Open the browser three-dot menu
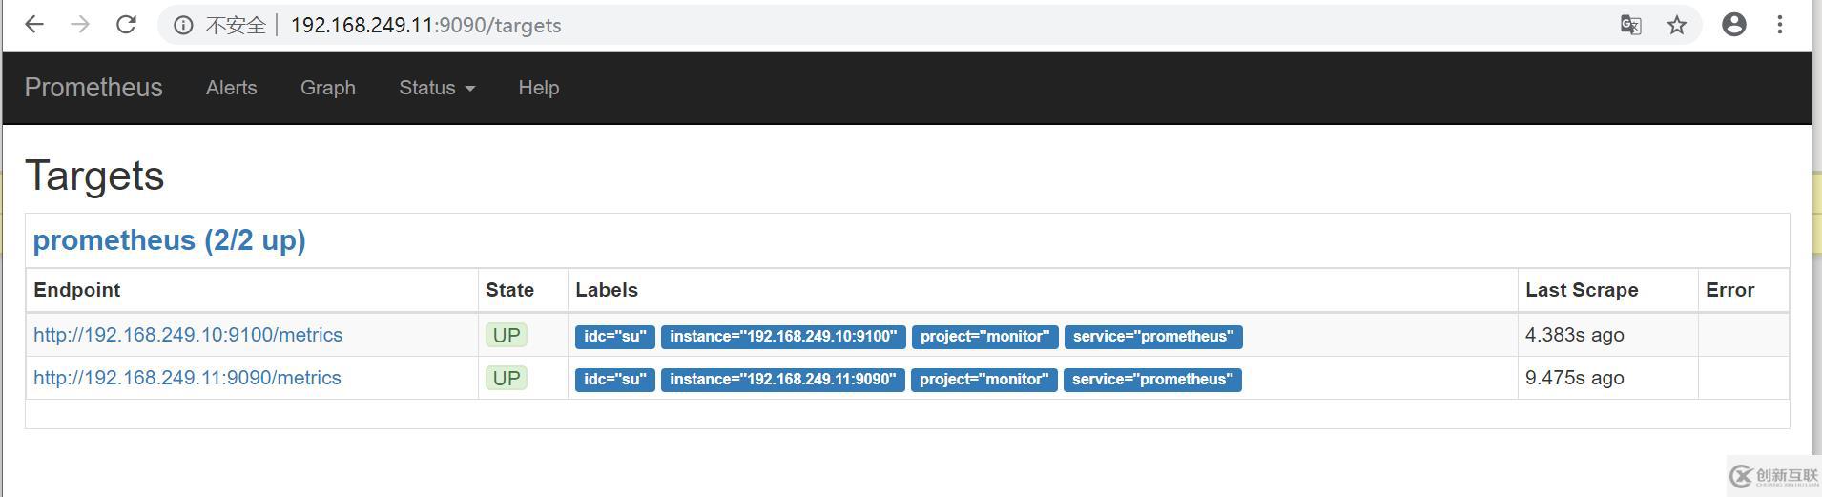This screenshot has width=1822, height=497. [x=1780, y=25]
